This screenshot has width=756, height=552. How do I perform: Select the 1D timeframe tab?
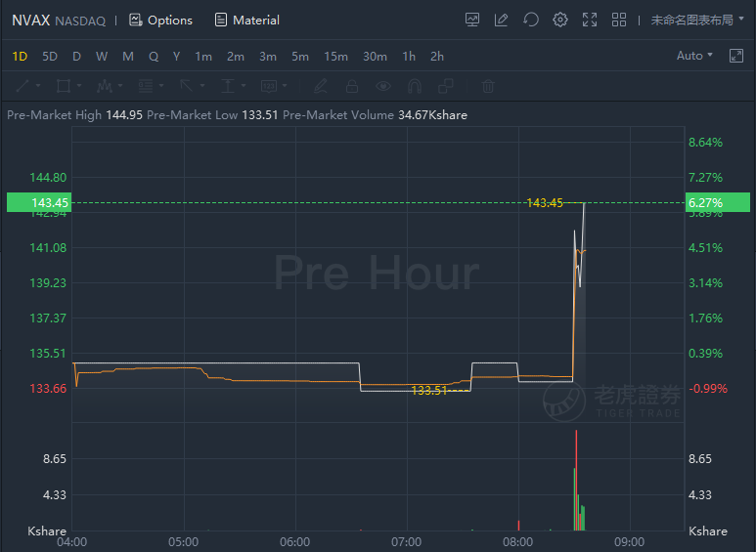pos(20,57)
